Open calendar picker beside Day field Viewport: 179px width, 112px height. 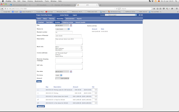(x=71, y=25)
